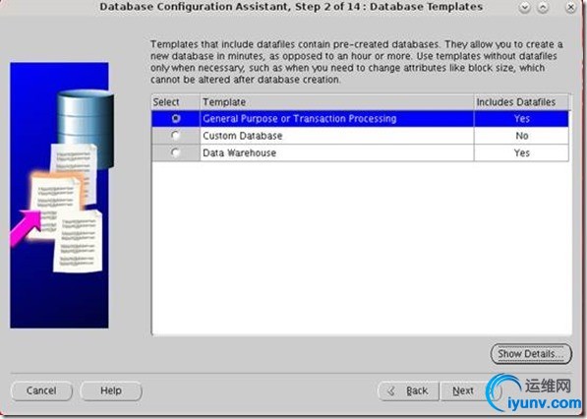Select General Purpose or Transaction Processing radio button

[x=176, y=119]
